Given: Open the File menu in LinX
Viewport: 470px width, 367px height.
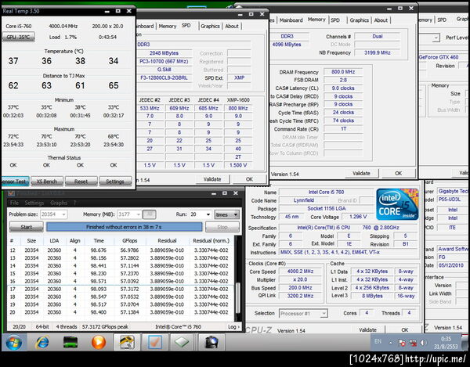Looking at the screenshot, I should (14, 203).
